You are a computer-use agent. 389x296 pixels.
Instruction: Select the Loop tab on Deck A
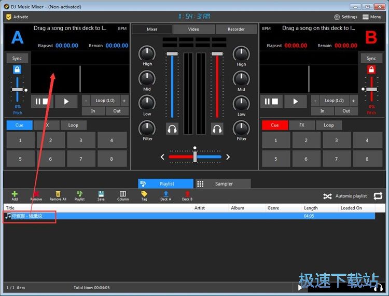click(74, 125)
